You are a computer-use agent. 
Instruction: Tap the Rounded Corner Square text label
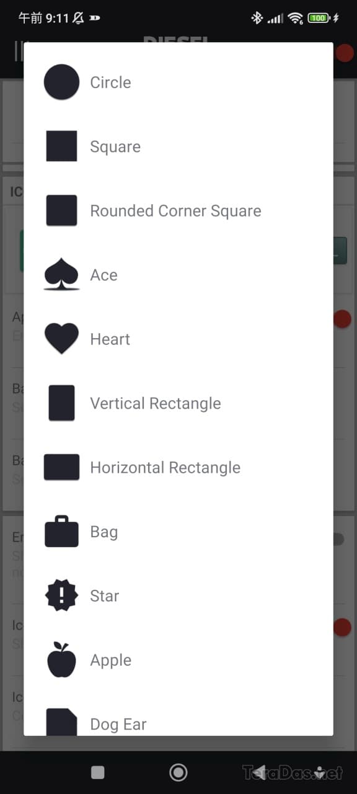176,211
